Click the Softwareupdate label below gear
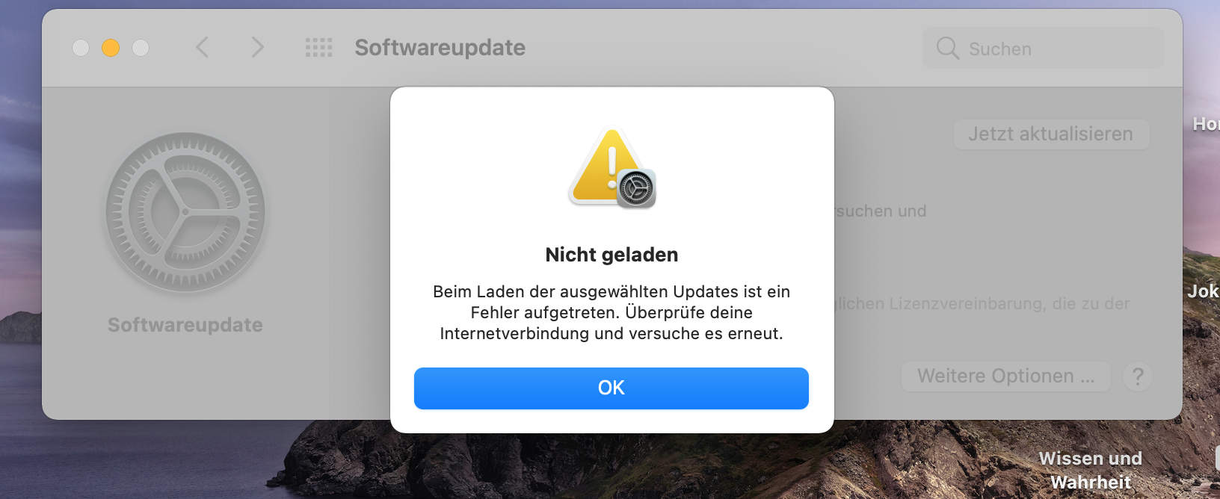 [x=185, y=325]
